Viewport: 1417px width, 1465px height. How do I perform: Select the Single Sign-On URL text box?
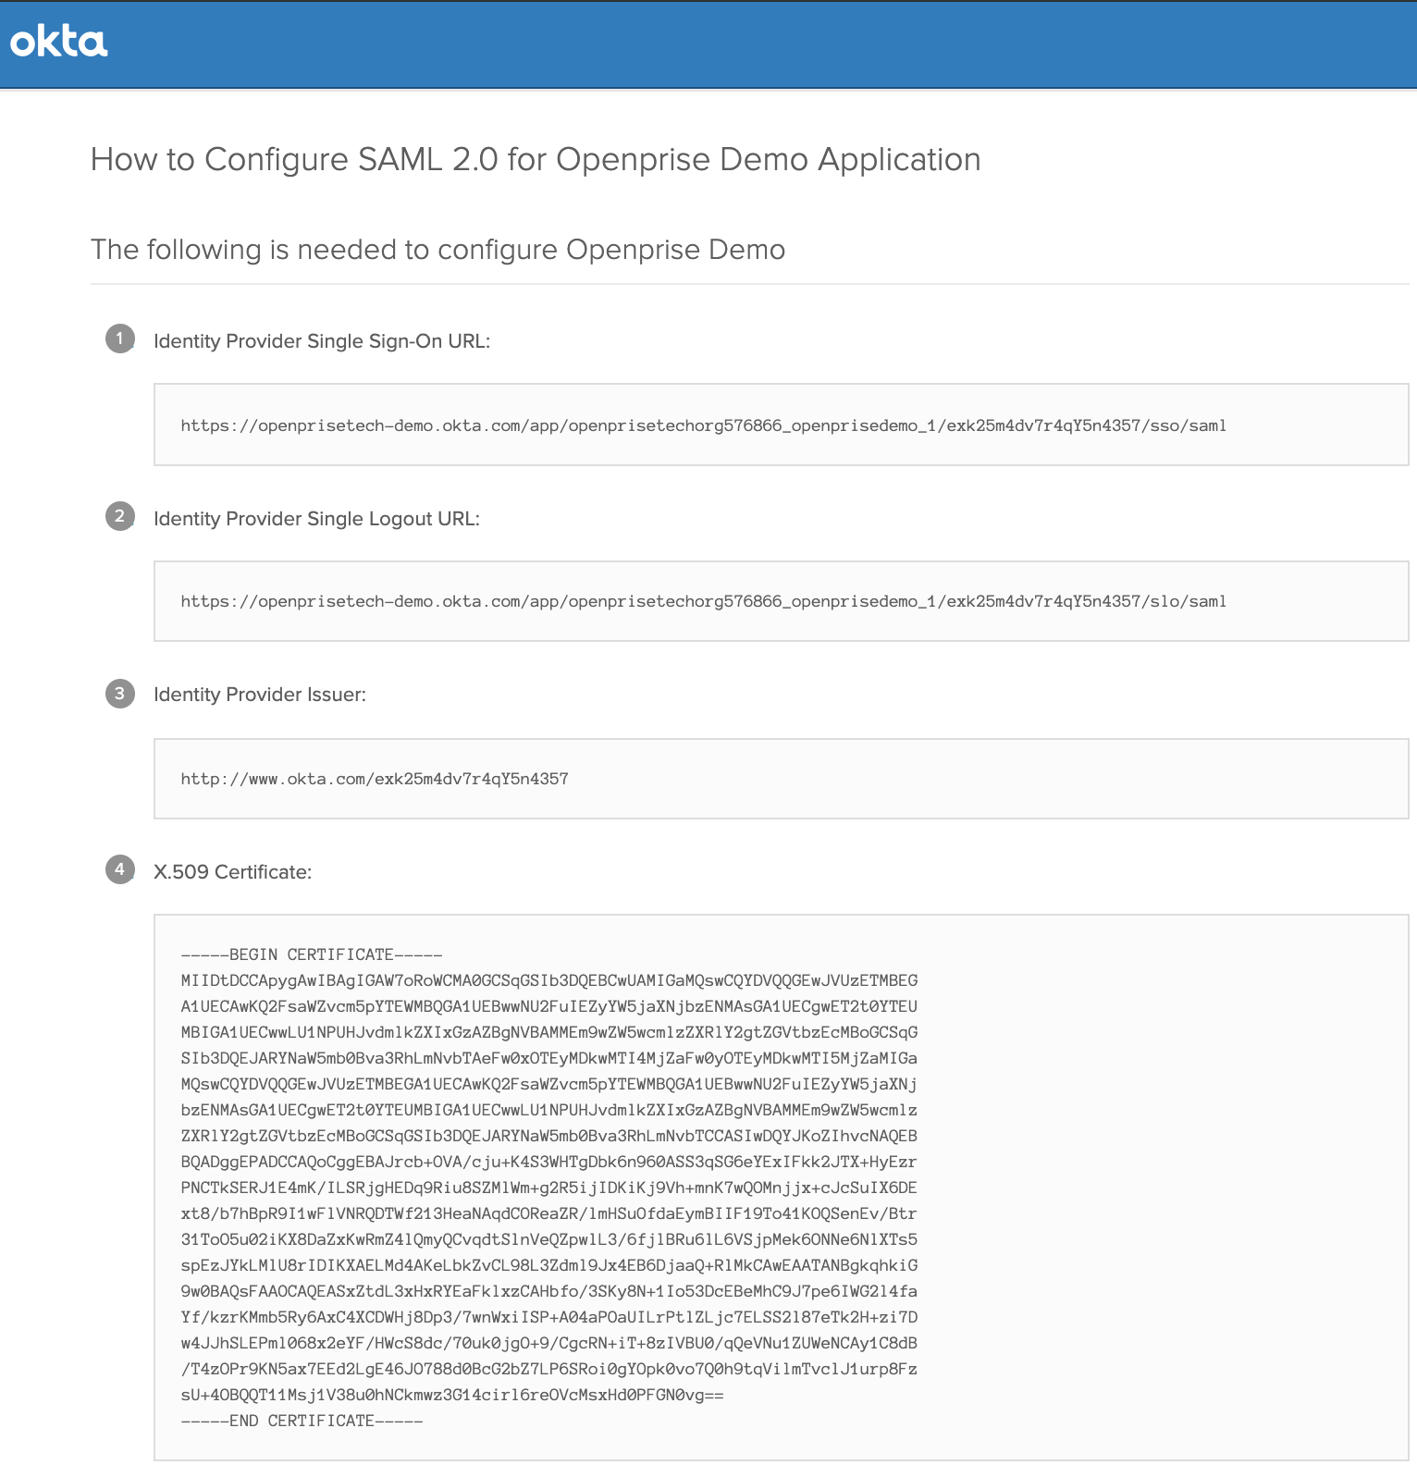781,425
